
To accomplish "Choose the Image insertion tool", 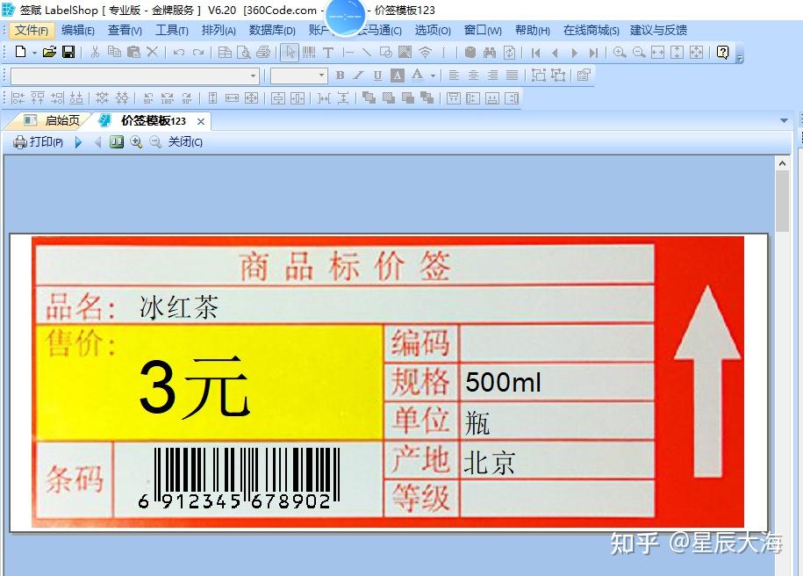I will click(405, 52).
